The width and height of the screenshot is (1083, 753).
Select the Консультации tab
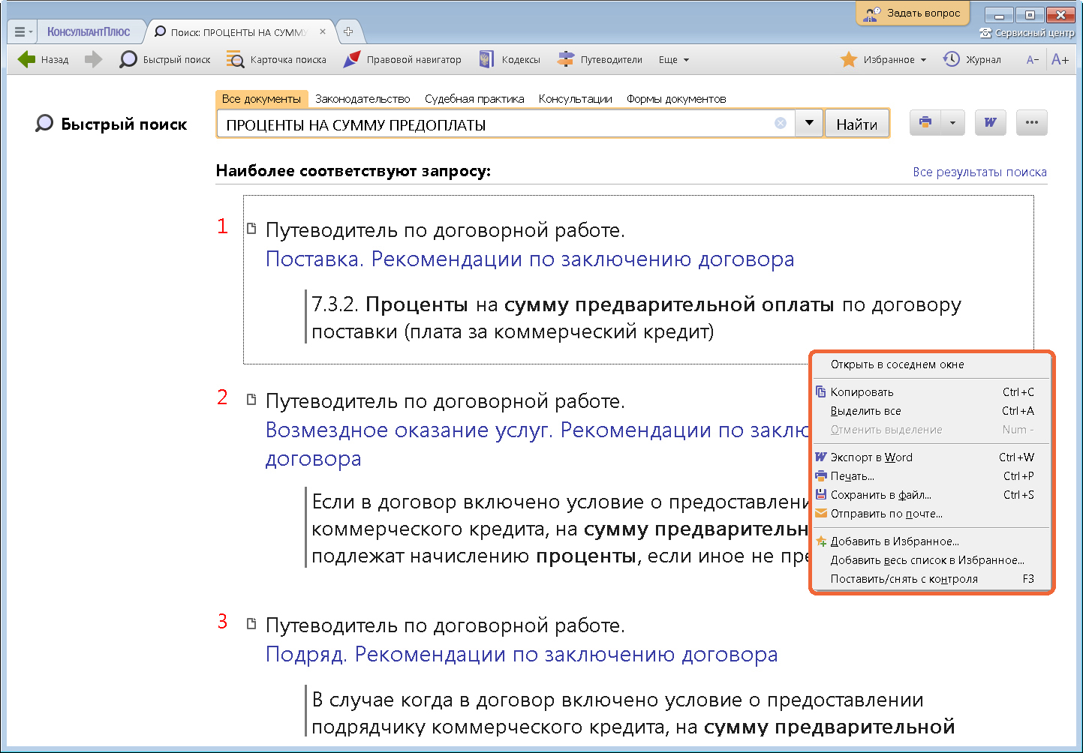(575, 99)
